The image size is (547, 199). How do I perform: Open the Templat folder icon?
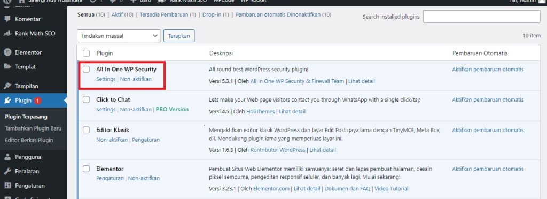coord(7,67)
